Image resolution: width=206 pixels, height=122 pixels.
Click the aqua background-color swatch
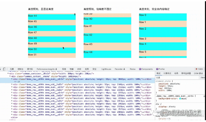tap(180, 99)
